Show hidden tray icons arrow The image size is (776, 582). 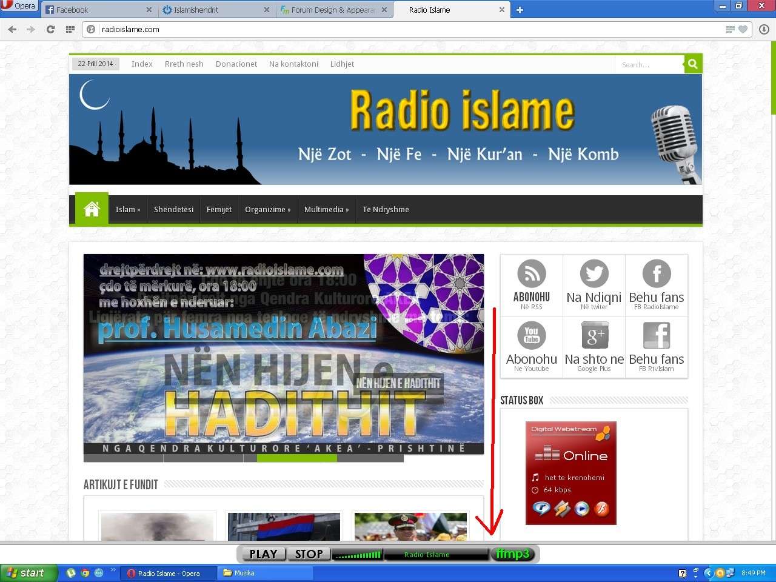708,573
